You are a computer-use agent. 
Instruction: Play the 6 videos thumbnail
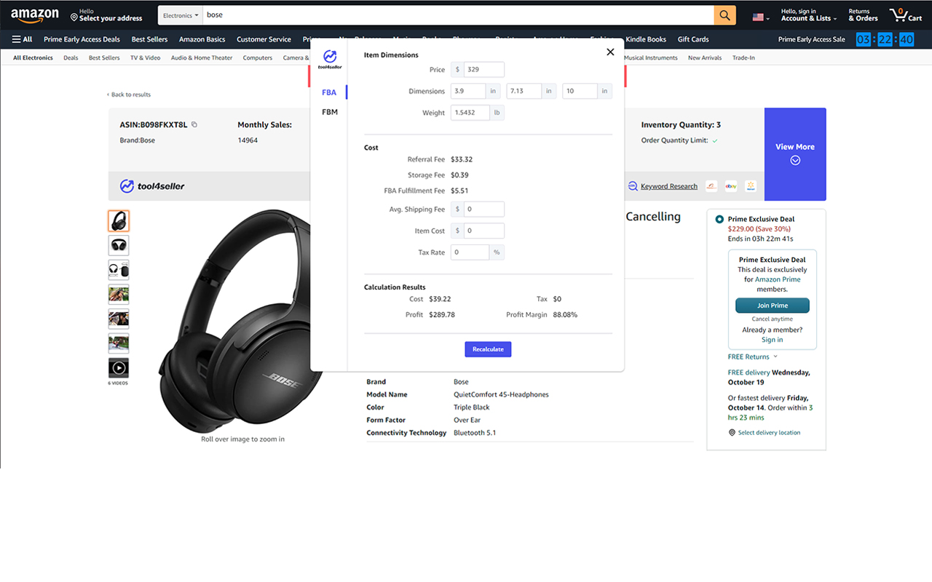(119, 368)
